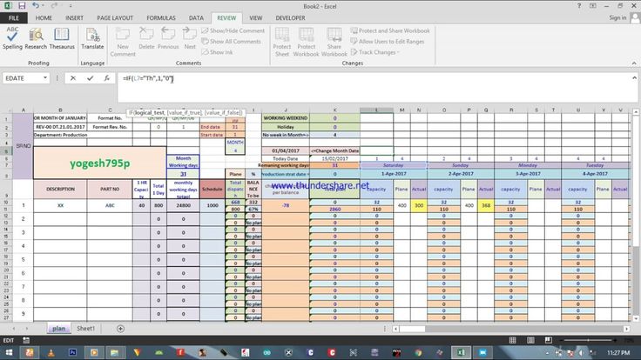Switch to the DEVELOPER tab

[290, 18]
